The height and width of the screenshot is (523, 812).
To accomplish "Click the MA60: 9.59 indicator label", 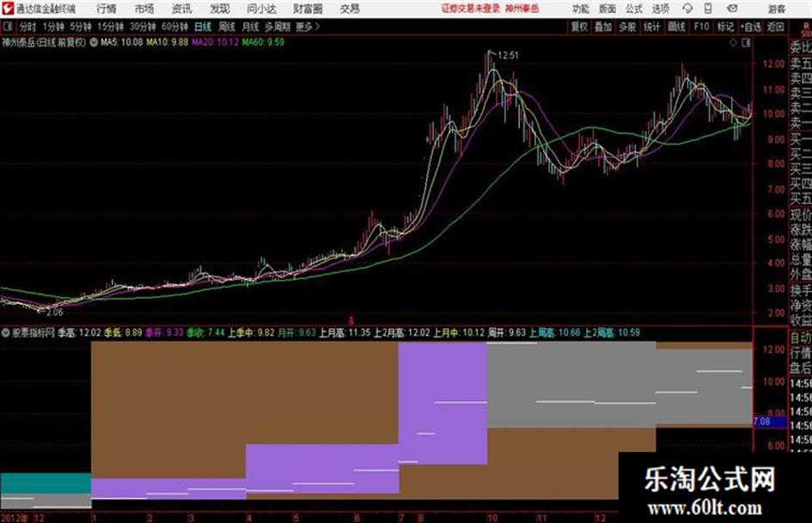I will point(263,42).
